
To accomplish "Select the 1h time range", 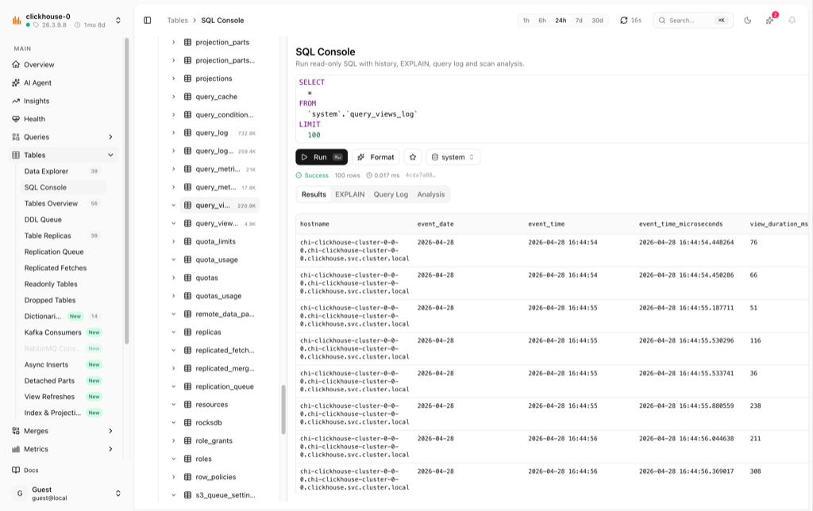I will coord(526,20).
